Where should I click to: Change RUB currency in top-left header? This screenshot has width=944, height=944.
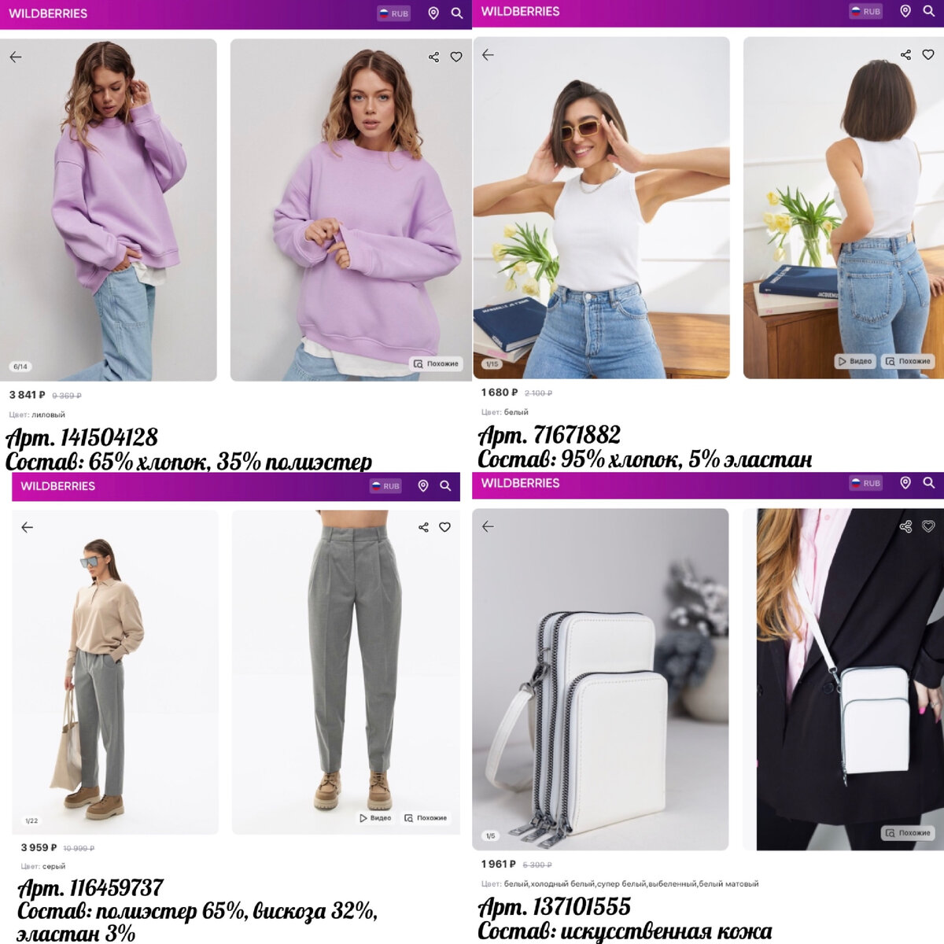tap(393, 13)
